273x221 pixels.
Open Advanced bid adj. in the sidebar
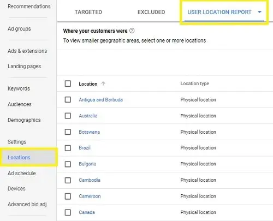coord(28,205)
